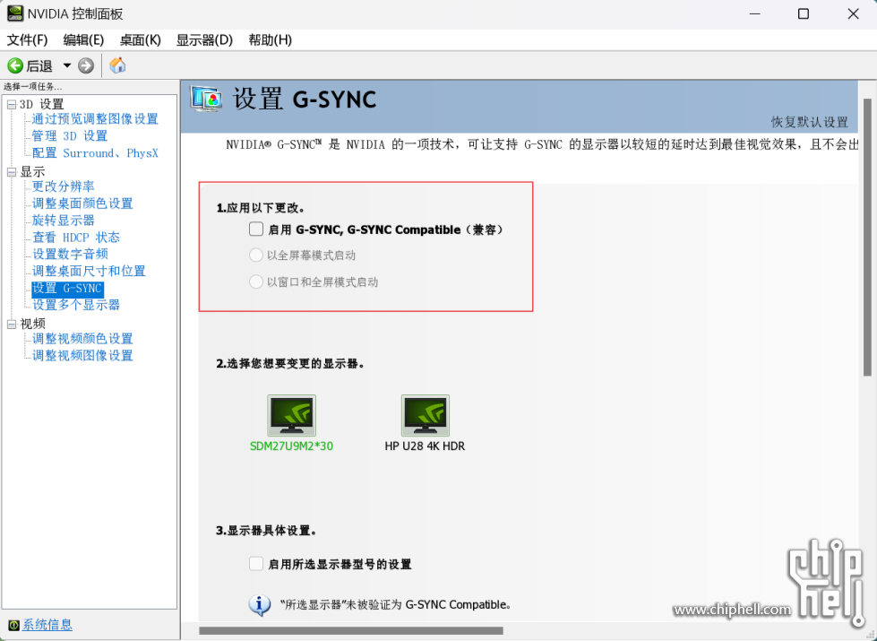Image resolution: width=877 pixels, height=641 pixels.
Task: Maximize the NVIDIA 控制面板 window
Action: (x=804, y=13)
